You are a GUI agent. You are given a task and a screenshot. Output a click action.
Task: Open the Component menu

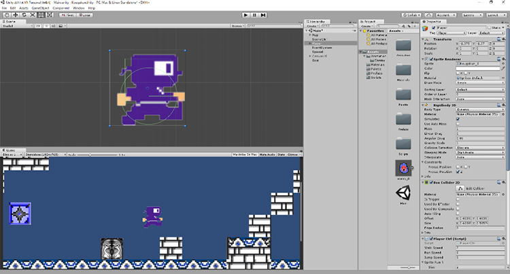(x=61, y=8)
